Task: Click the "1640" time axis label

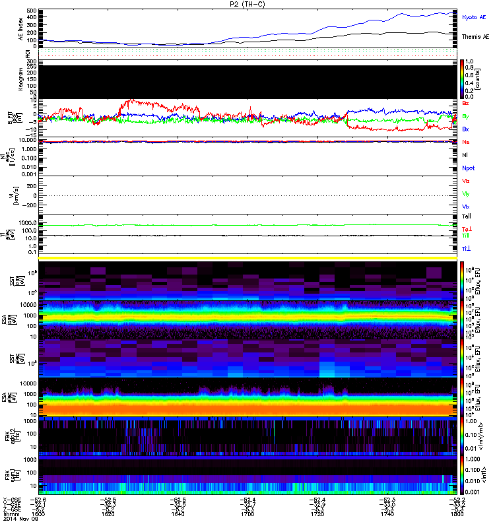Action: [178, 514]
